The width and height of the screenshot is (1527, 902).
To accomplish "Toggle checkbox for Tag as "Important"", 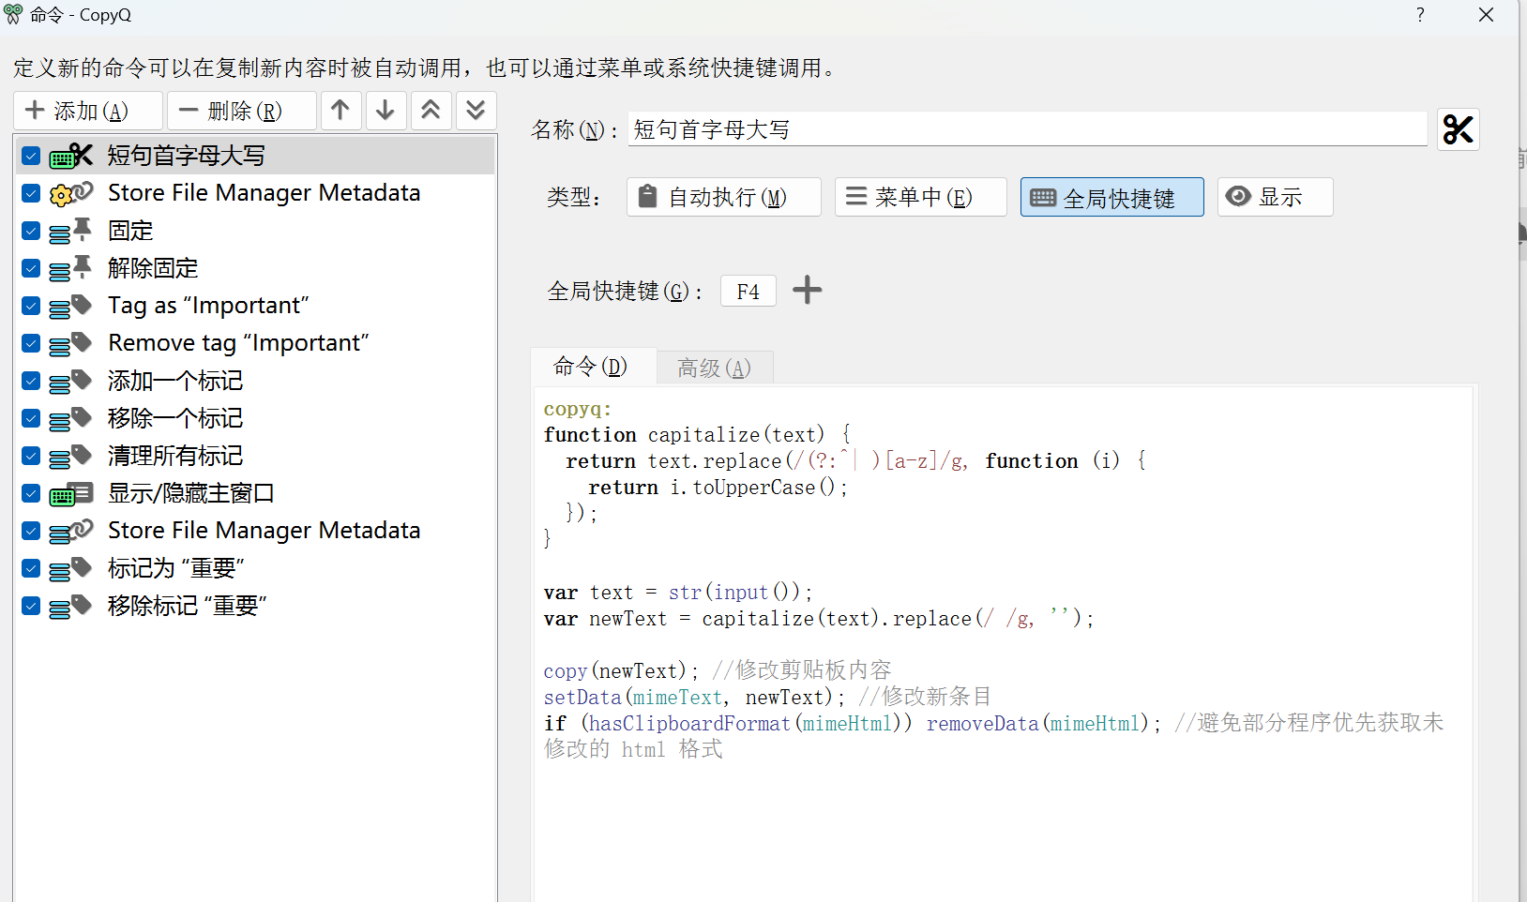I will (31, 306).
